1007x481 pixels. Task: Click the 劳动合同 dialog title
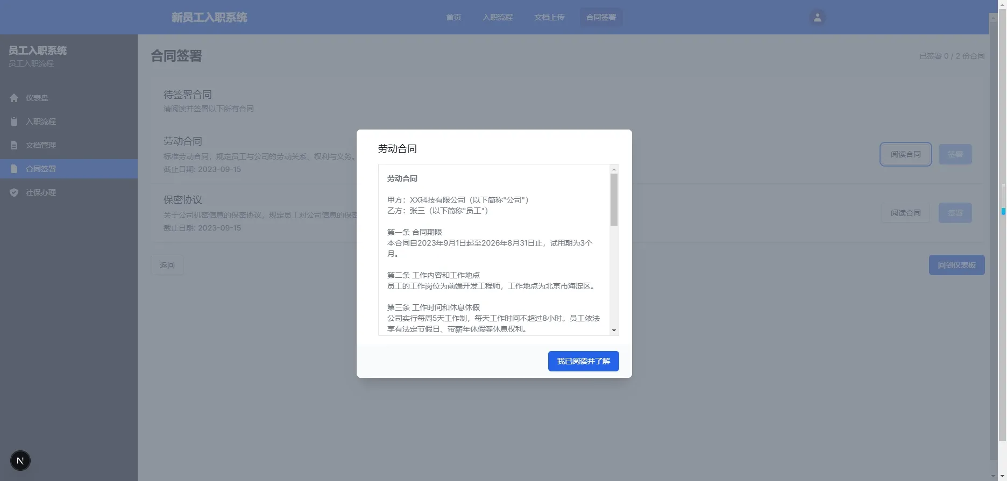tap(398, 149)
